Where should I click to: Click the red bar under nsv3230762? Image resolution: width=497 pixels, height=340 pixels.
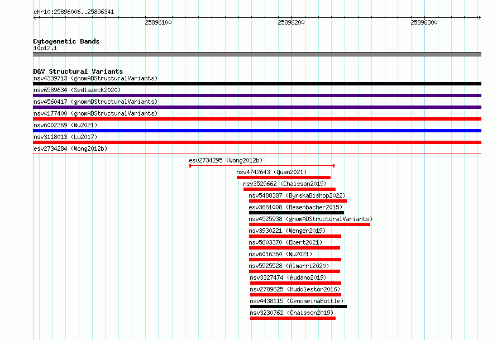pos(293,318)
